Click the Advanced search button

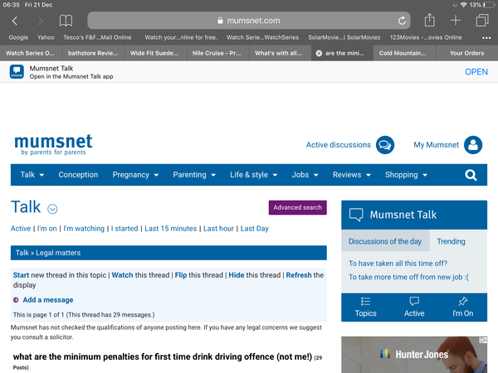(x=297, y=207)
